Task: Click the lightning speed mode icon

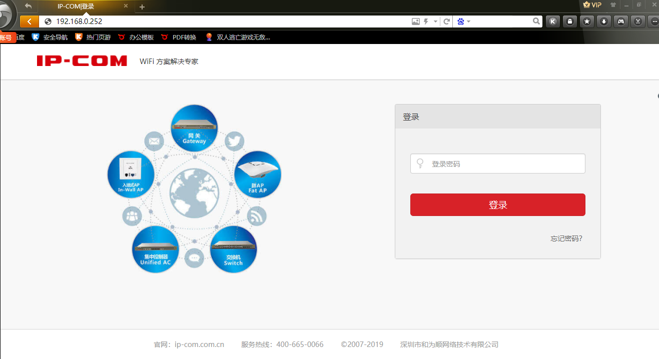Action: point(426,21)
